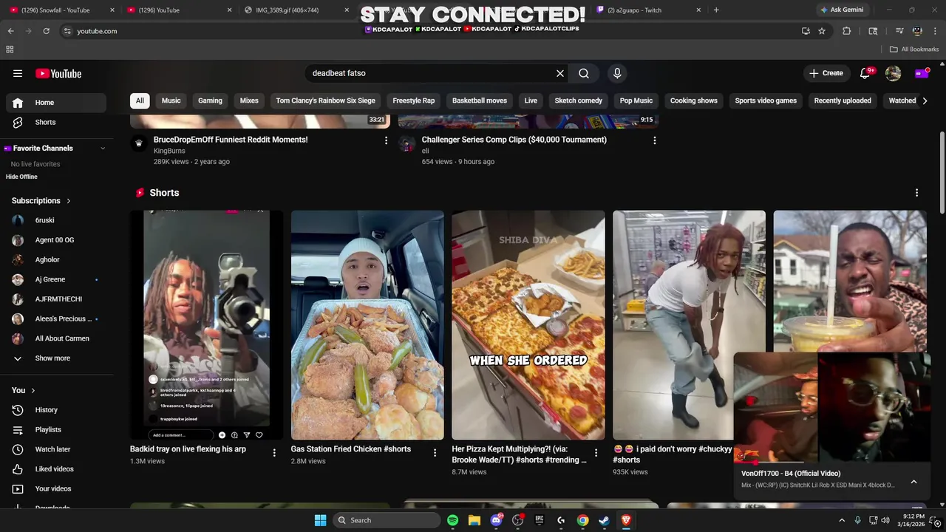This screenshot has height=532, width=946.
Task: Open Steam from the taskbar
Action: (605, 520)
